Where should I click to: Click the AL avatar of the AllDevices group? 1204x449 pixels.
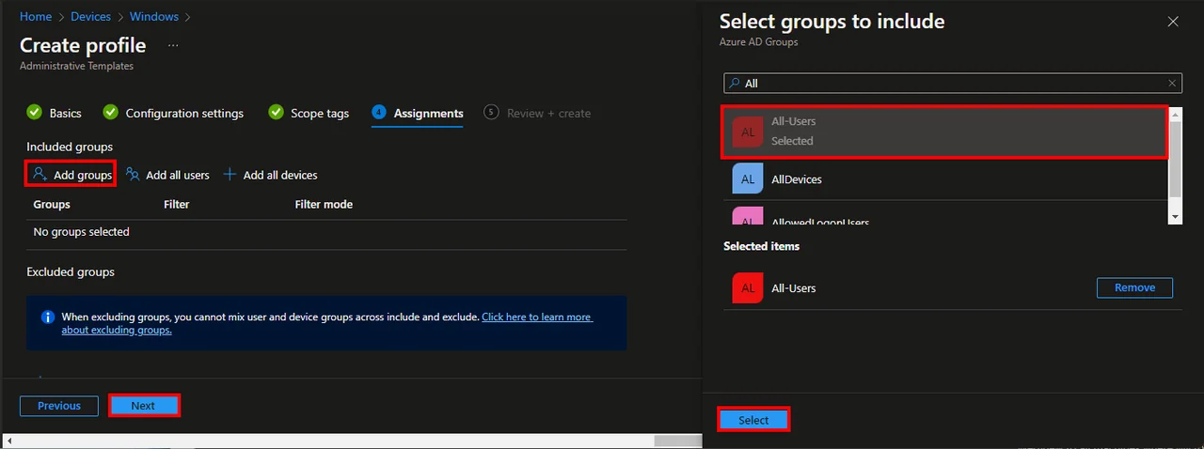(747, 179)
